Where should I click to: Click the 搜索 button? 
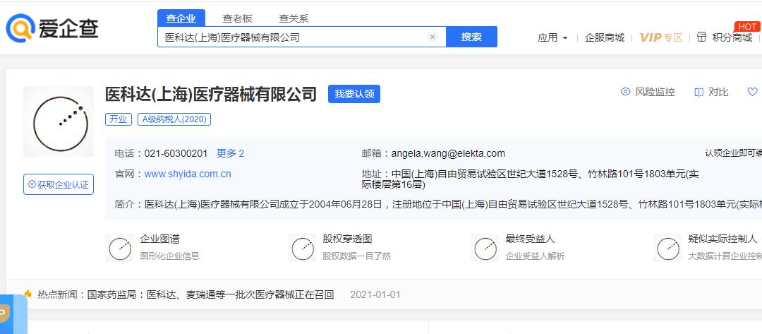(471, 37)
